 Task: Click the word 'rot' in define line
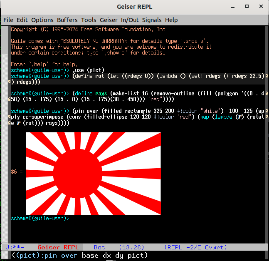(100, 76)
